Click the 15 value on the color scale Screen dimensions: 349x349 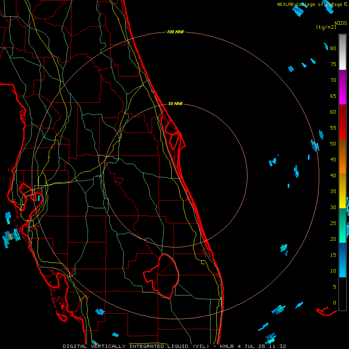tap(333, 255)
